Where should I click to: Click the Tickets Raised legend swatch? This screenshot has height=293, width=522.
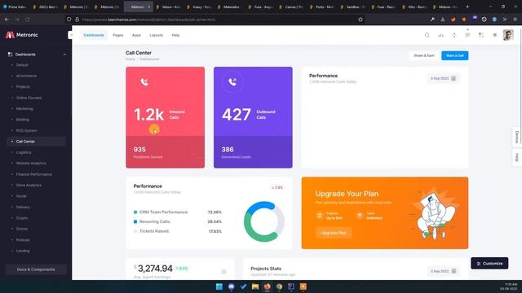[x=135, y=231]
